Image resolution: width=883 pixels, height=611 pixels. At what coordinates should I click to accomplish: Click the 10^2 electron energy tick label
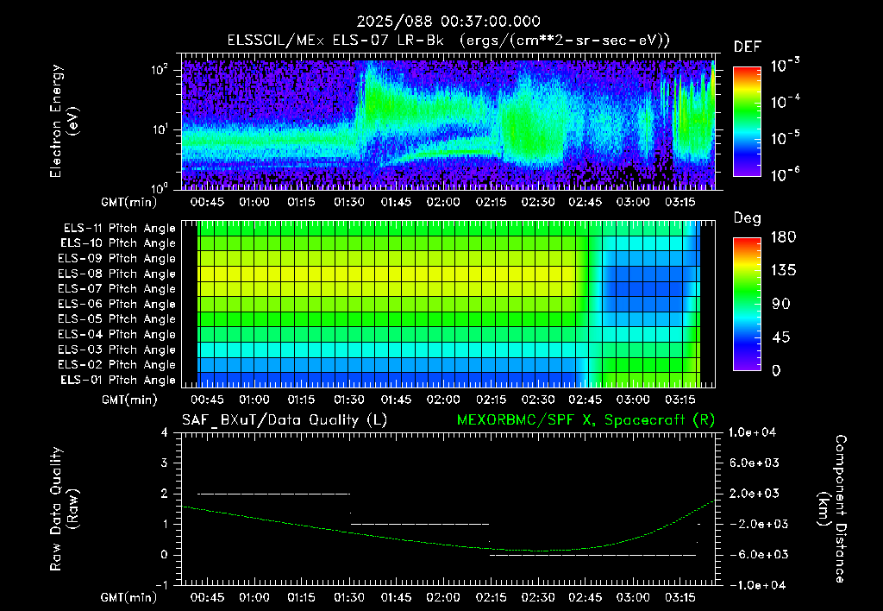(x=160, y=69)
